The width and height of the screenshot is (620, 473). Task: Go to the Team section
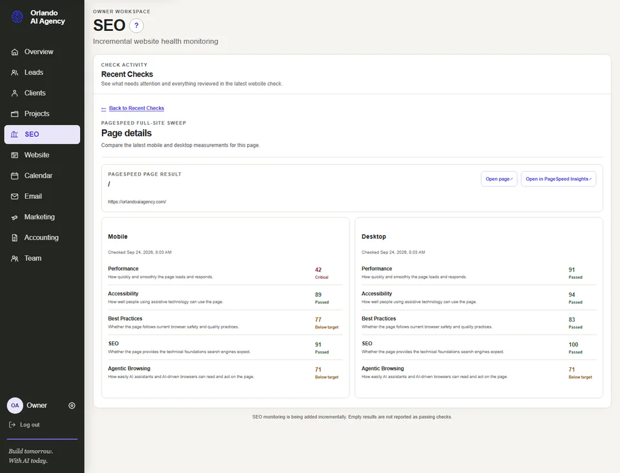33,258
